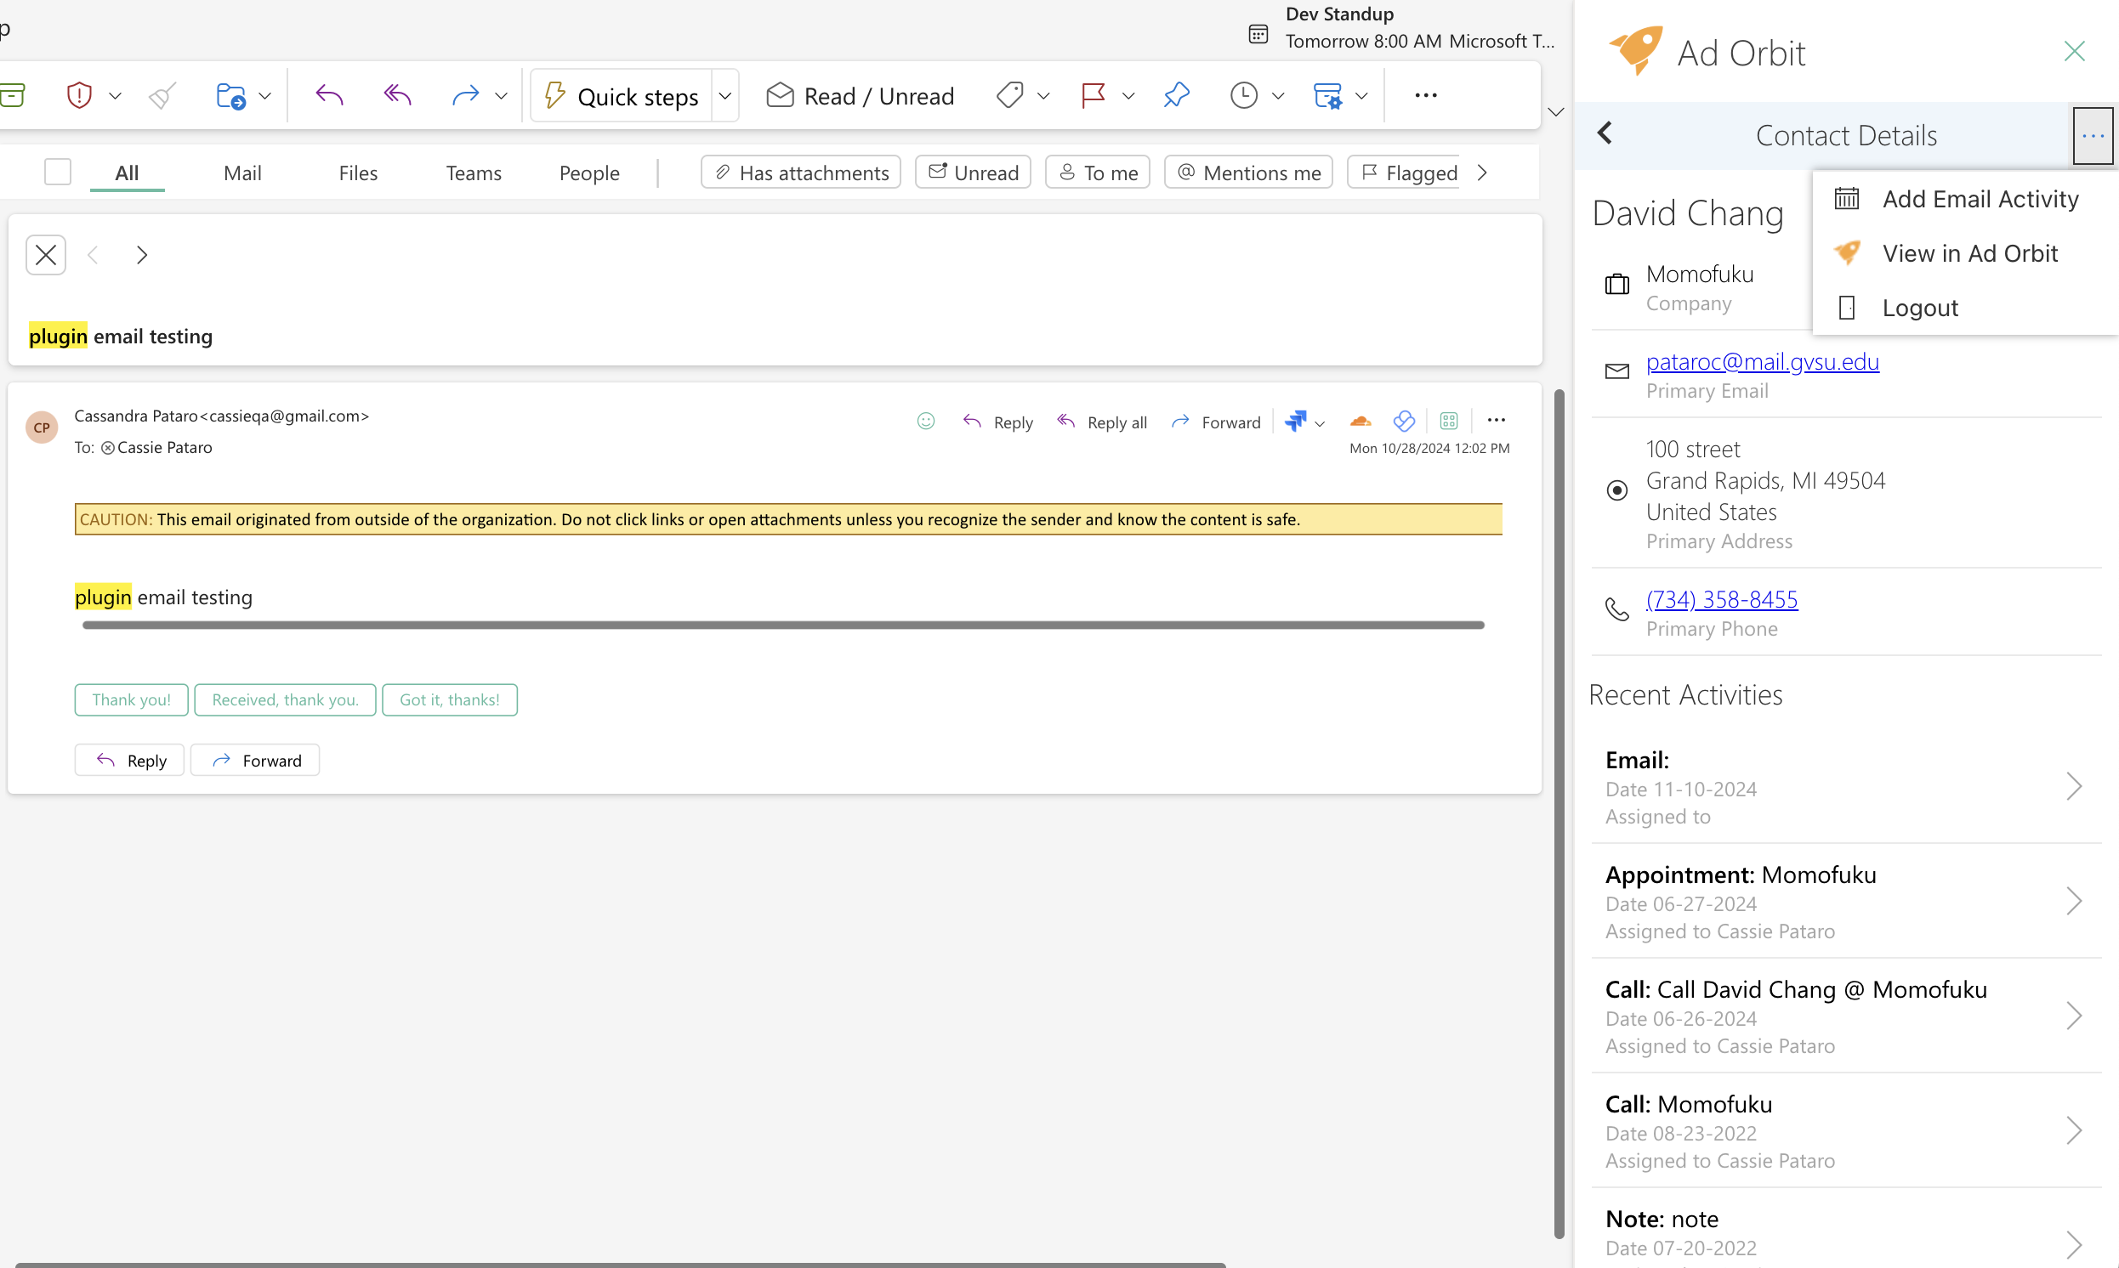The width and height of the screenshot is (2119, 1268).
Task: Toggle the Unread filter chip
Action: 973,173
